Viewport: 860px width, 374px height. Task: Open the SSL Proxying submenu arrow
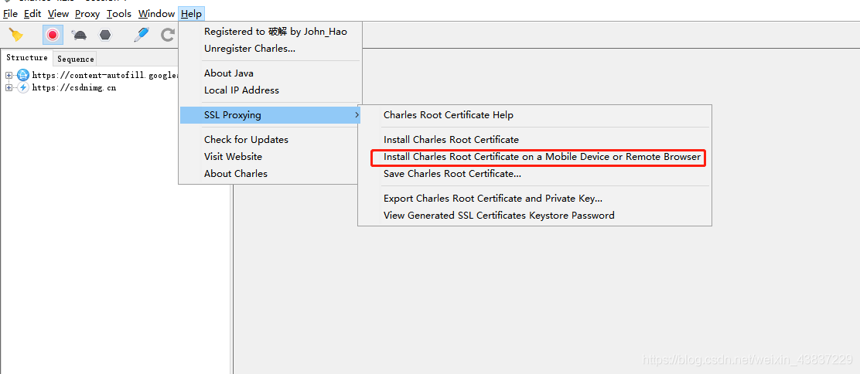click(x=357, y=115)
